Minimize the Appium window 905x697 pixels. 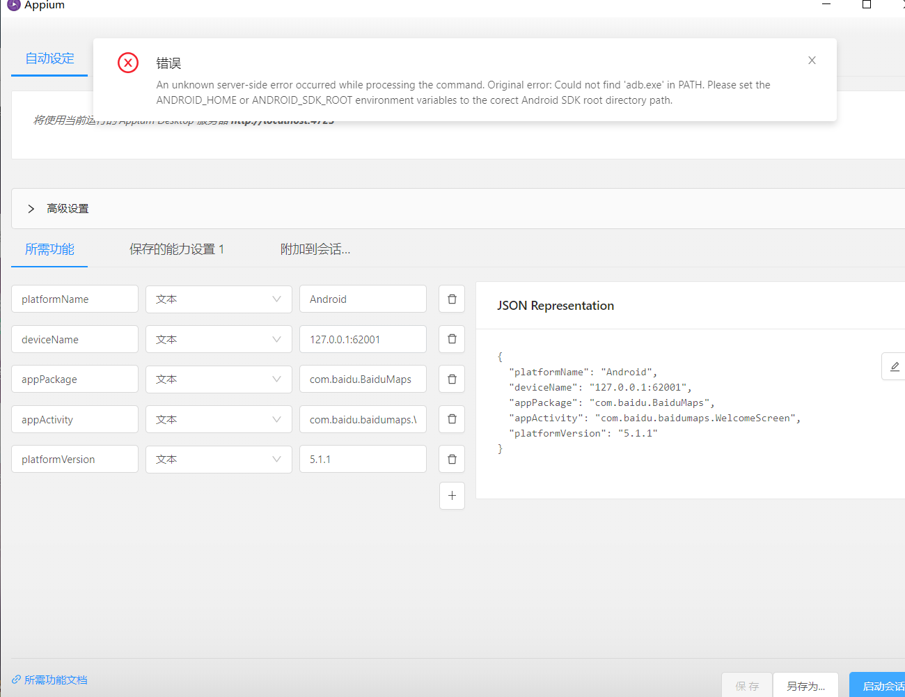(x=826, y=5)
